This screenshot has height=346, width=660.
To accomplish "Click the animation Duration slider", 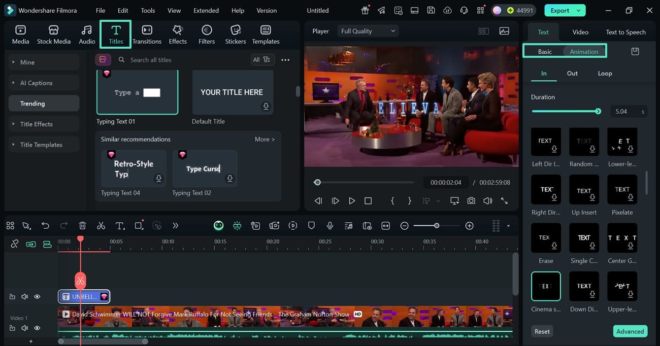I will point(566,111).
